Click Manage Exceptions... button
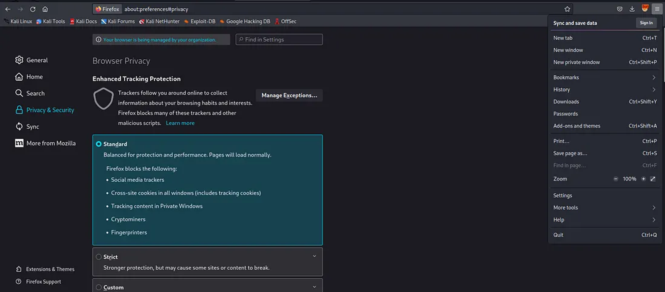 [289, 95]
